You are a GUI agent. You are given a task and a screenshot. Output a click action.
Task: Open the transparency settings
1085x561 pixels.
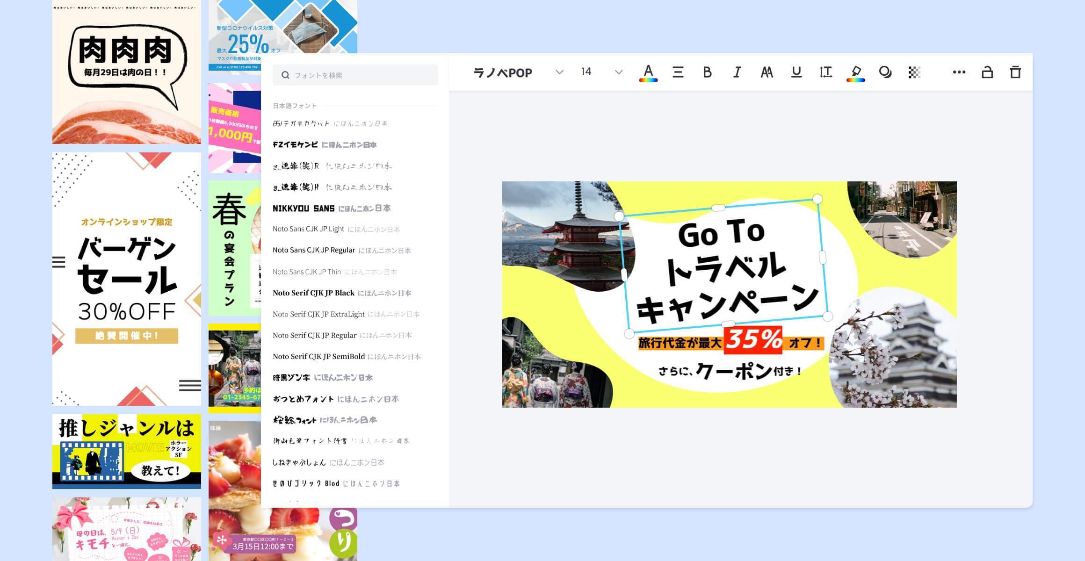(x=914, y=72)
